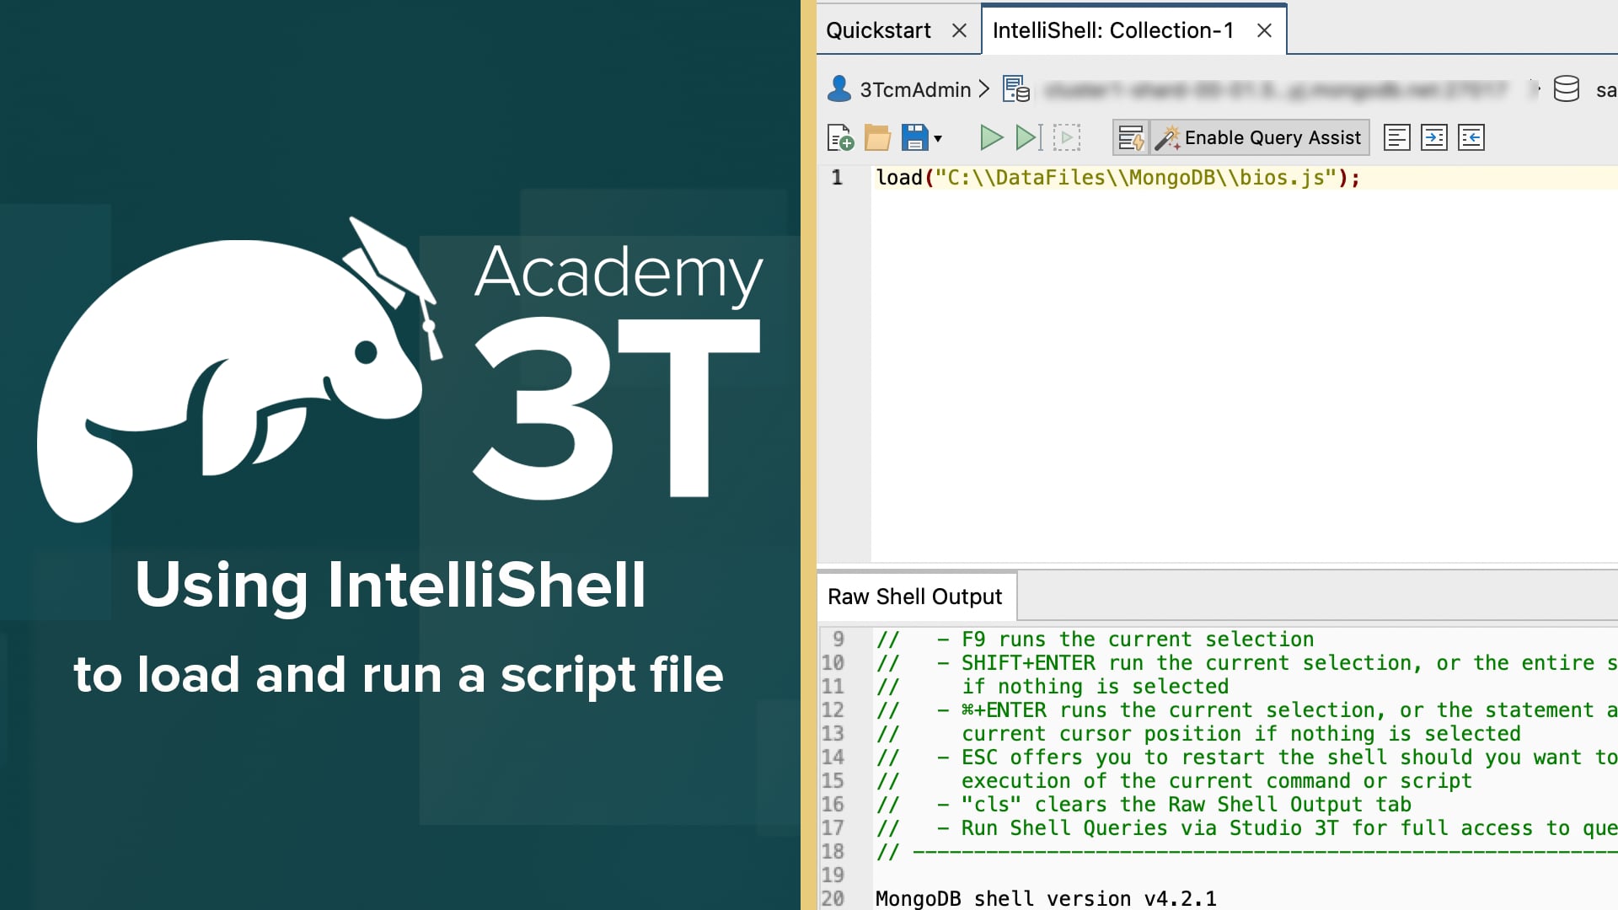Screen dimensions: 1618x910
Task: Click the server connection icon
Action: coord(1016,88)
